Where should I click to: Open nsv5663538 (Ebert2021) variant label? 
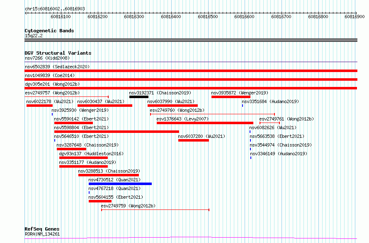(x=277, y=136)
